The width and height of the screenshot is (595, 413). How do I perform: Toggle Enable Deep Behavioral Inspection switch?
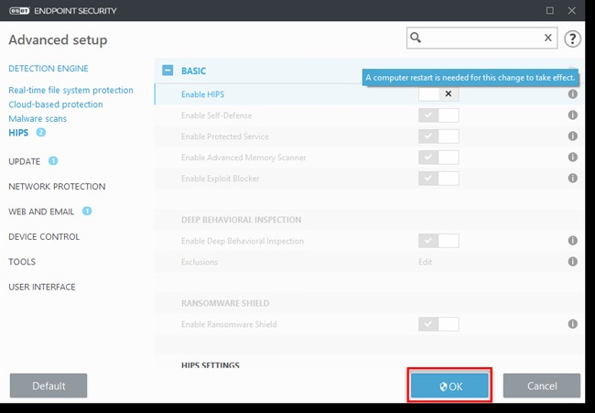pos(438,241)
